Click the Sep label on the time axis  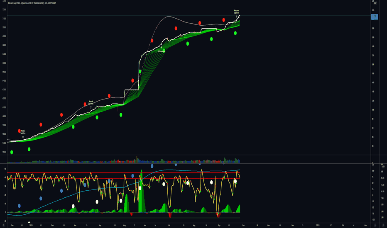click(219, 225)
